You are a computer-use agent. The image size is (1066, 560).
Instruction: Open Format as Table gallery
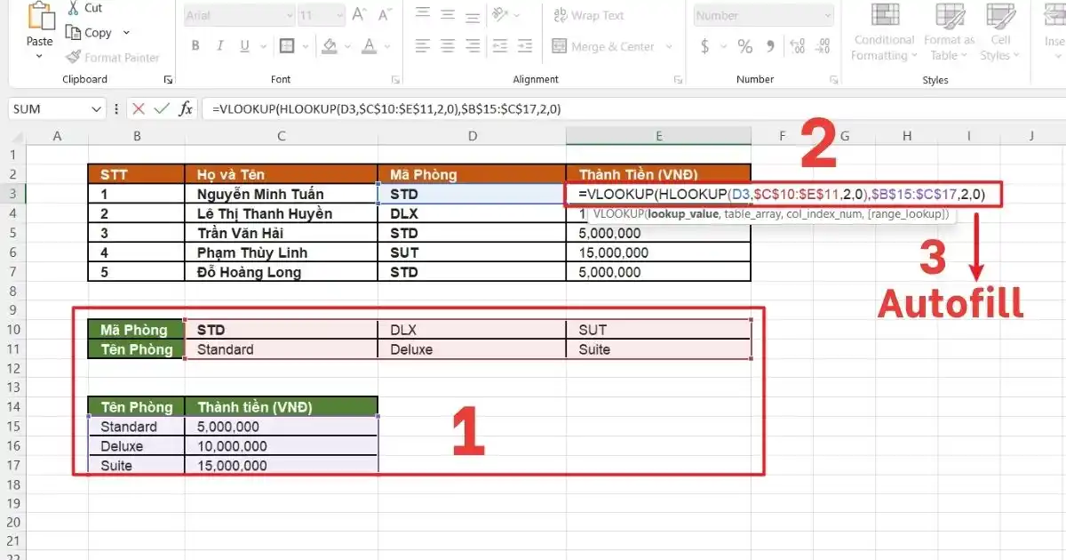(950, 33)
